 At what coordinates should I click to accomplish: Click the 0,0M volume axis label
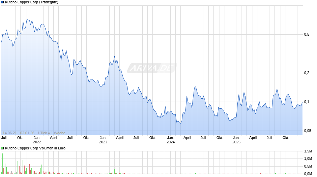[x=308, y=174]
